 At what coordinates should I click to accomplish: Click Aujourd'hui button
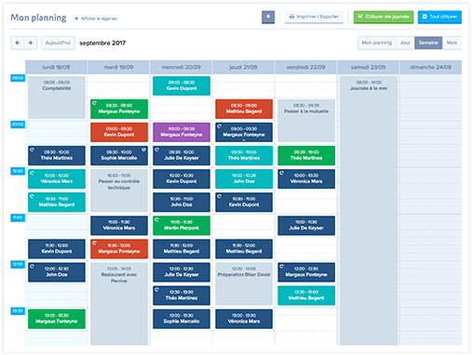[58, 43]
